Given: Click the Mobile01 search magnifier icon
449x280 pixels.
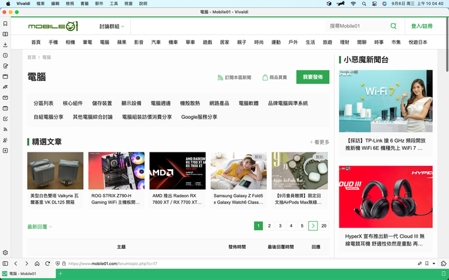Looking at the screenshot, I should click(x=393, y=26).
